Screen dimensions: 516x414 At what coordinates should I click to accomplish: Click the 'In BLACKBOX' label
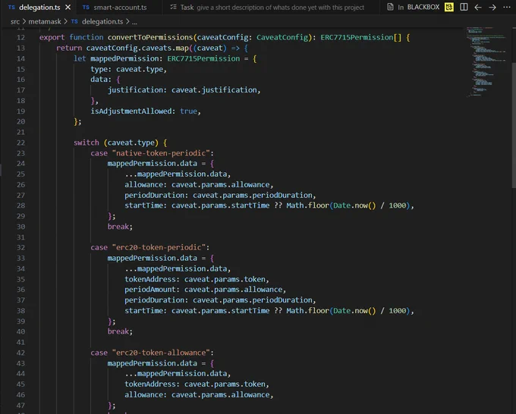(419, 8)
